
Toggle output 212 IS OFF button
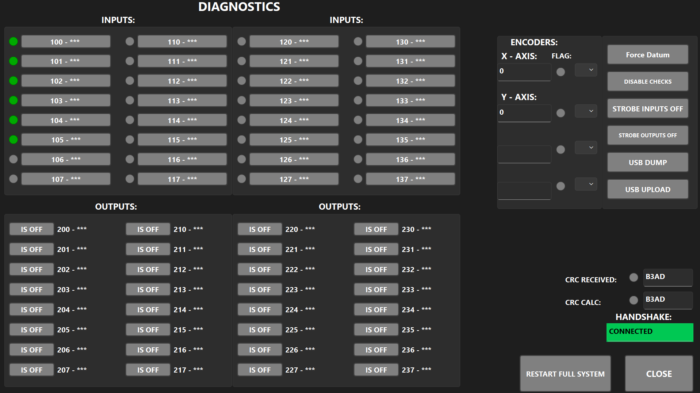pyautogui.click(x=148, y=270)
